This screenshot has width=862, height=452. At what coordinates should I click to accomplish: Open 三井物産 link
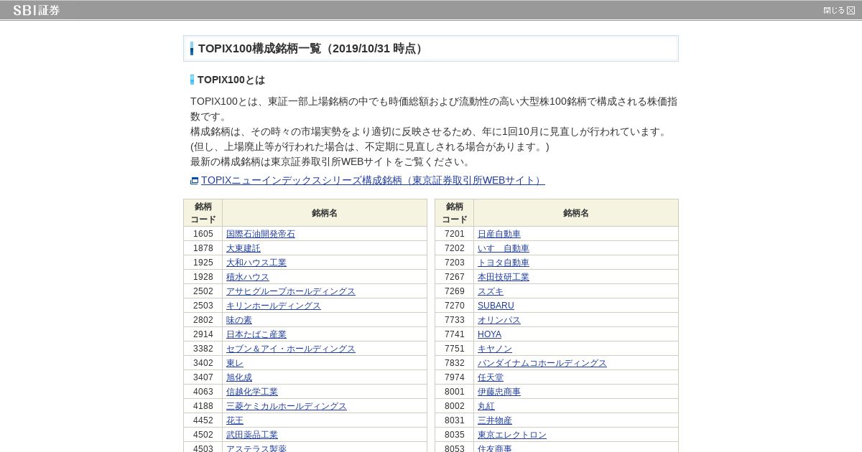click(495, 420)
